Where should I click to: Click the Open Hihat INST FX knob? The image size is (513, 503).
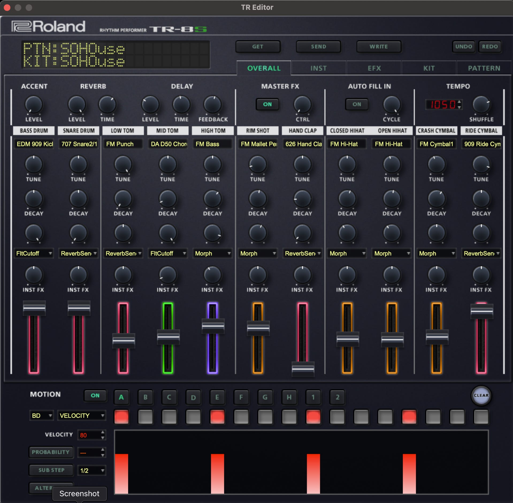click(392, 275)
